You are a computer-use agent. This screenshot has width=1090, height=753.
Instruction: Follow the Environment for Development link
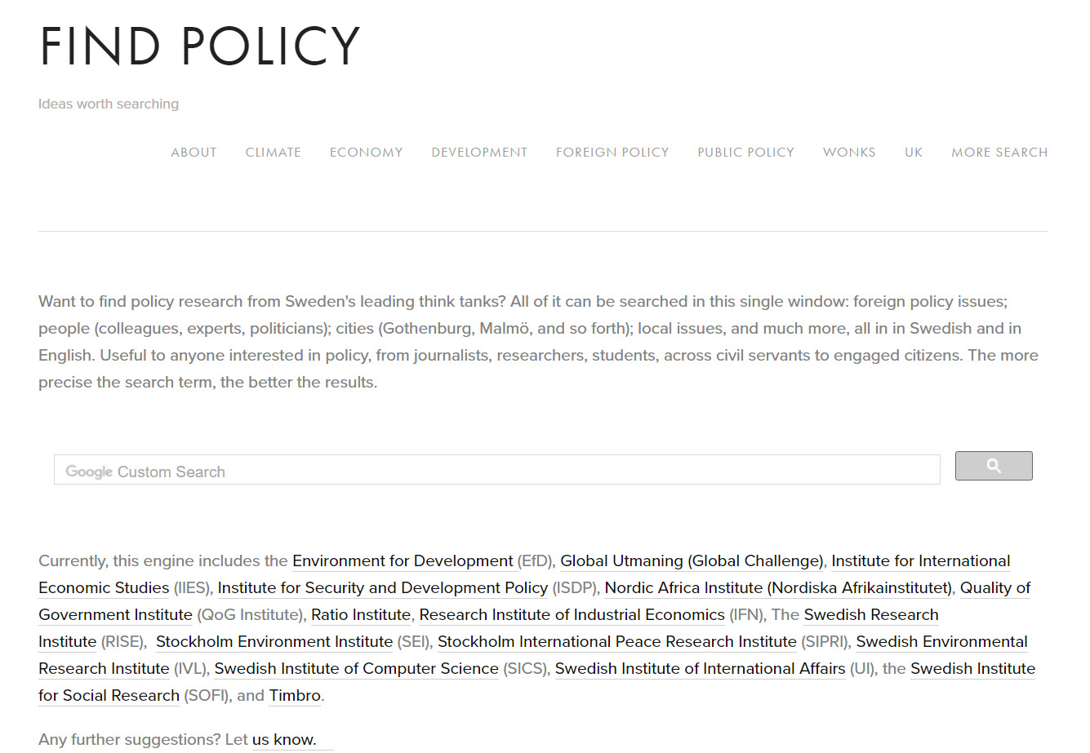403,561
